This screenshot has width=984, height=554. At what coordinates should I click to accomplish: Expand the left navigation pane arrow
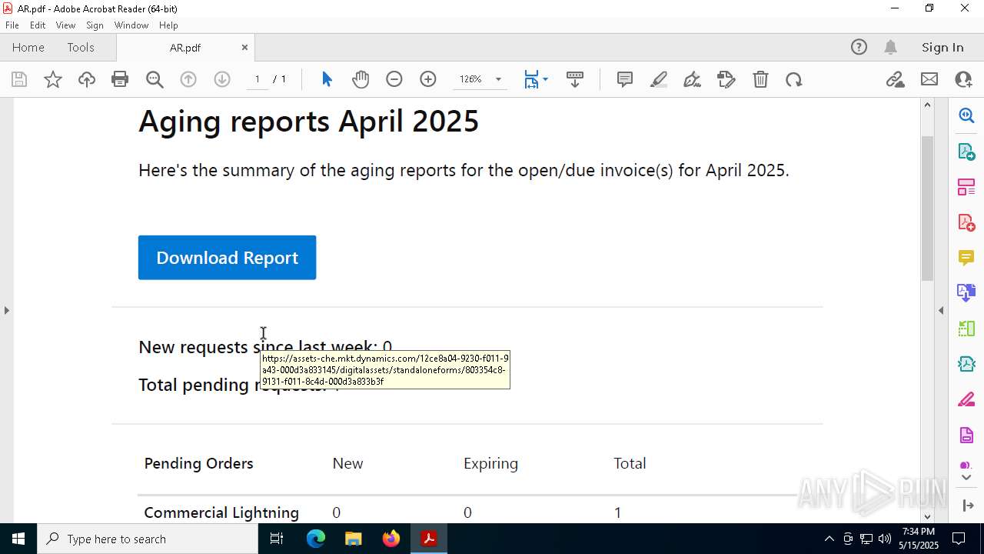coord(6,310)
